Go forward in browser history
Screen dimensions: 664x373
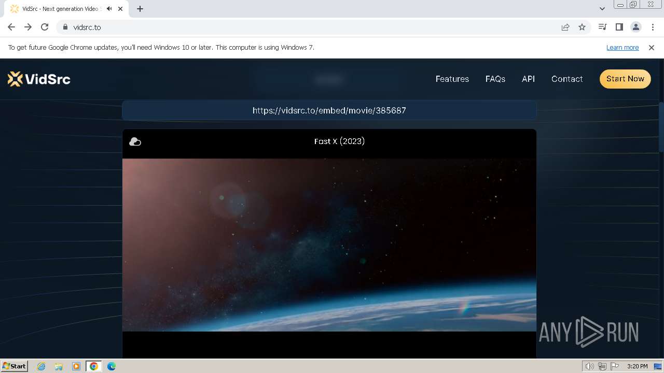pyautogui.click(x=28, y=27)
